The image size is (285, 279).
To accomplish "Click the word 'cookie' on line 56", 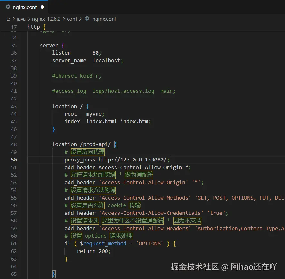I will coord(117,205).
